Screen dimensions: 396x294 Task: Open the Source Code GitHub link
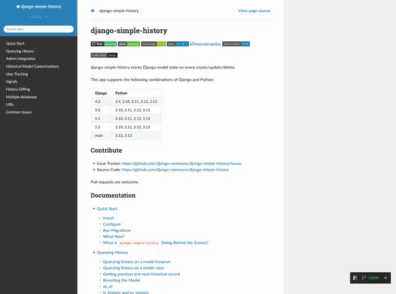pos(176,170)
